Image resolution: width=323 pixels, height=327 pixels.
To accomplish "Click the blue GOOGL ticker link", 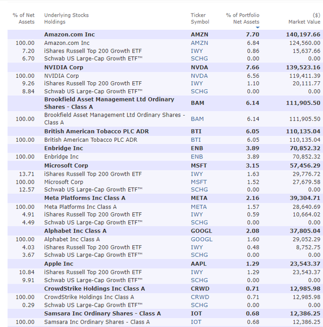I will click(x=201, y=239).
